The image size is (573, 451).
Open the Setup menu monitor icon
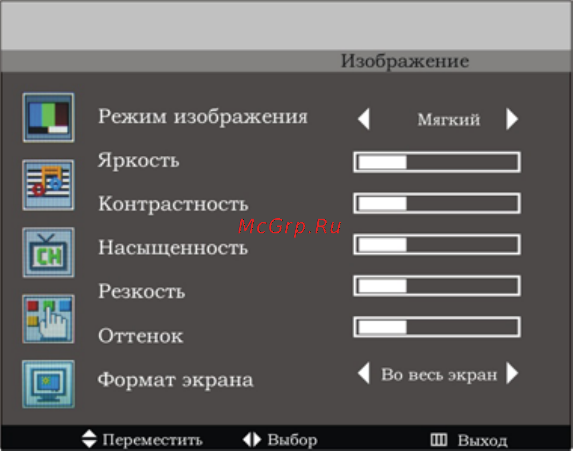tap(48, 384)
